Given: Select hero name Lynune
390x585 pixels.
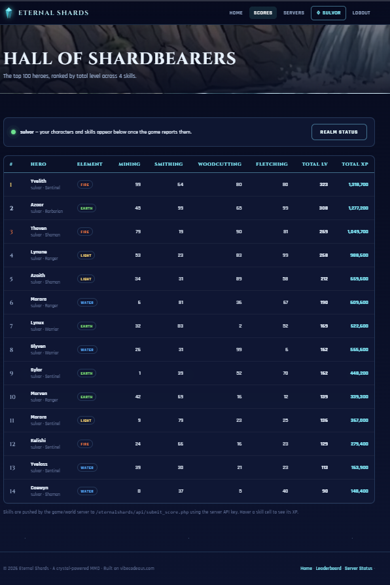Looking at the screenshot, I should click(x=39, y=252).
